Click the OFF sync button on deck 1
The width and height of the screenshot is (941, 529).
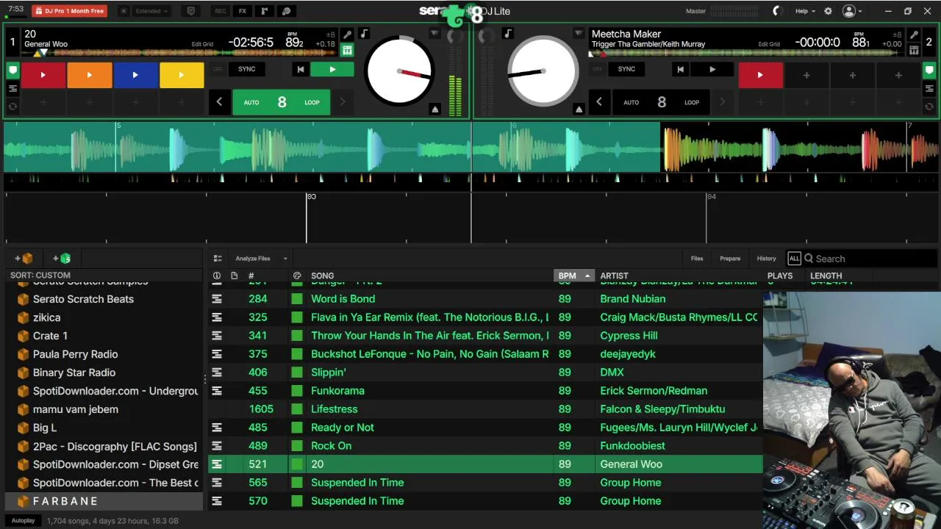tap(218, 69)
